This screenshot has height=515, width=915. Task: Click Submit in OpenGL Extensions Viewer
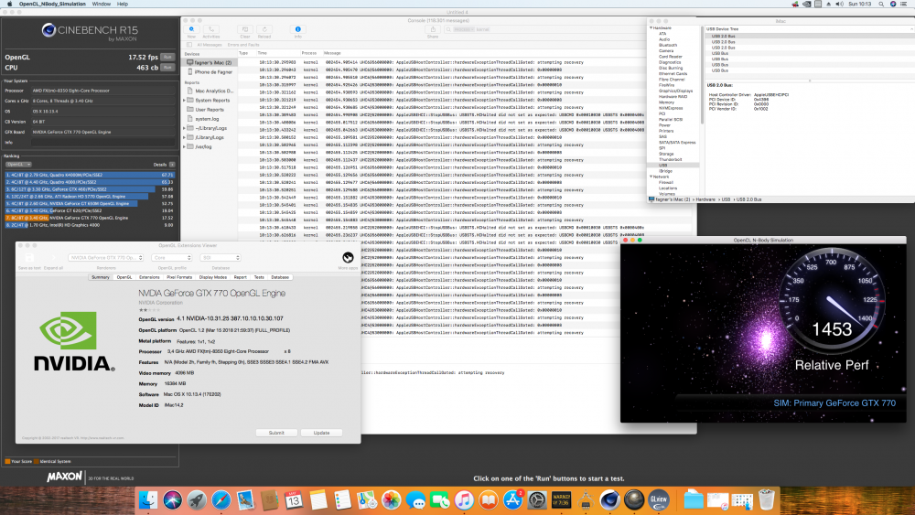pos(276,433)
